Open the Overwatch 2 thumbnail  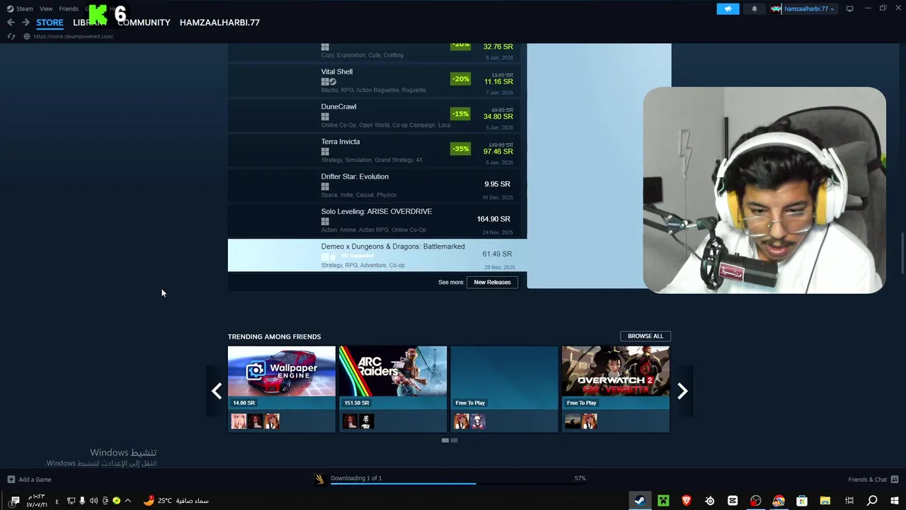coord(616,371)
